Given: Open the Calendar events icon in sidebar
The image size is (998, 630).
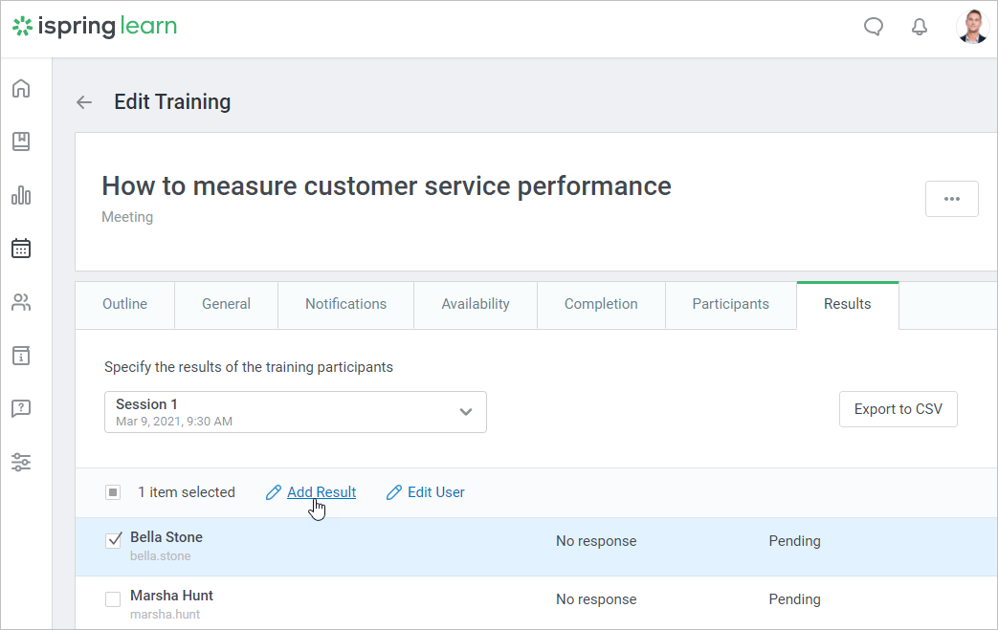Looking at the screenshot, I should tap(21, 249).
